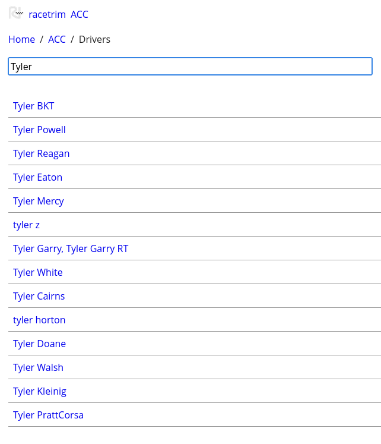This screenshot has height=444, width=381.
Task: Select the Drivers breadcrumb text
Action: (94, 39)
